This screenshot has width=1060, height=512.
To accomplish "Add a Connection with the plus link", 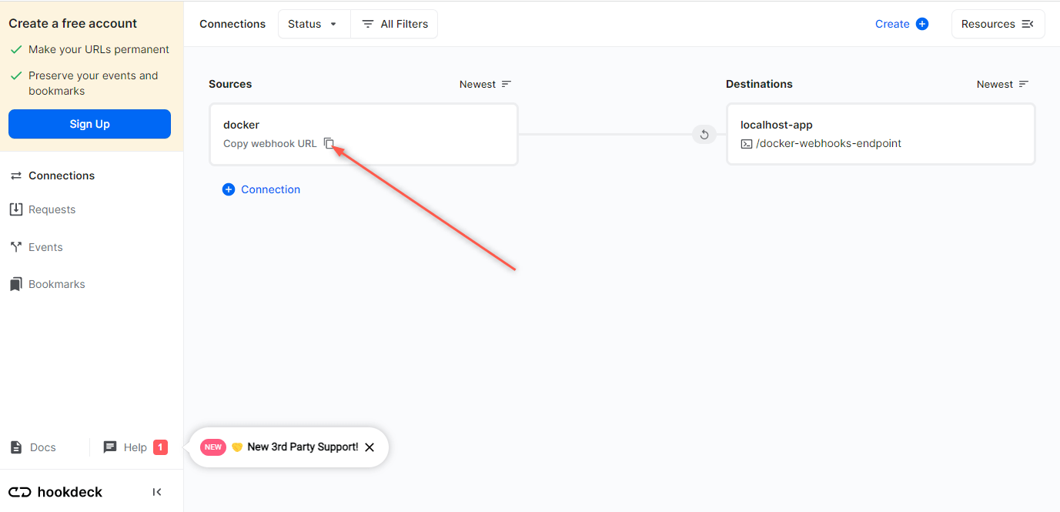I will point(261,189).
